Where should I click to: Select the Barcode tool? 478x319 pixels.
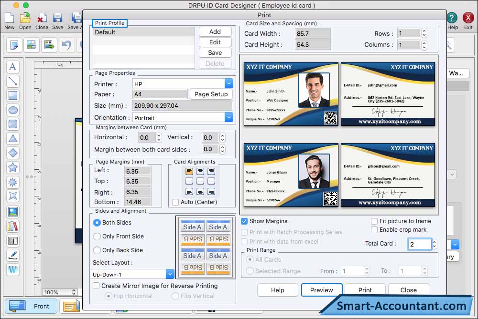(x=13, y=241)
